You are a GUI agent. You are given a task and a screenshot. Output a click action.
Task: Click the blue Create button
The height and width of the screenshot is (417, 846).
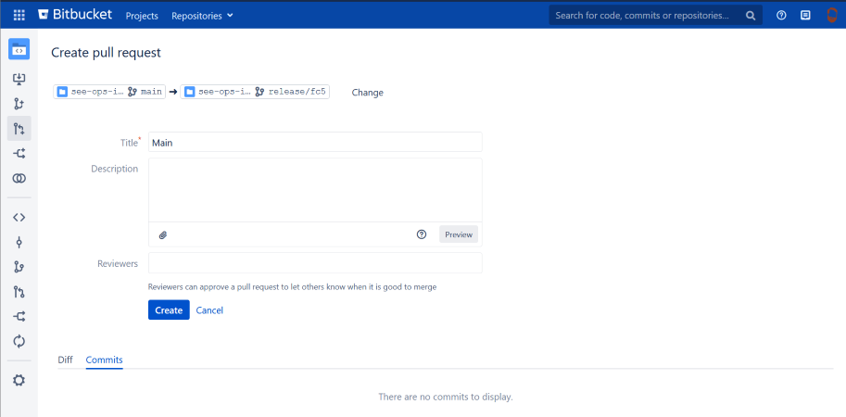click(169, 310)
